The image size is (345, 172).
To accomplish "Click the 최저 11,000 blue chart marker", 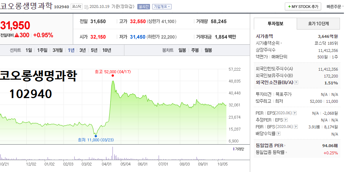I will 96,136.
